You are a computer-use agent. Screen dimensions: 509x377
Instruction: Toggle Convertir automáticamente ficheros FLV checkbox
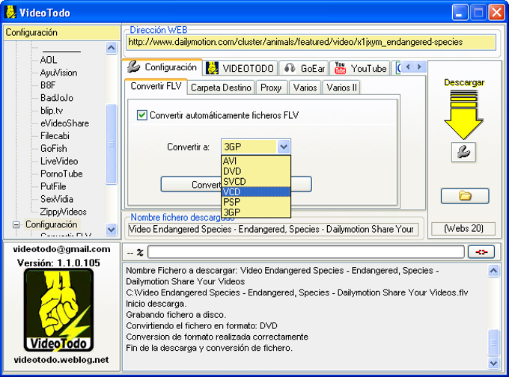142,115
